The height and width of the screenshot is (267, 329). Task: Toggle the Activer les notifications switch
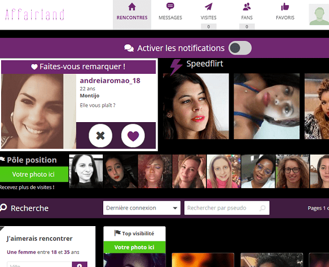point(240,48)
